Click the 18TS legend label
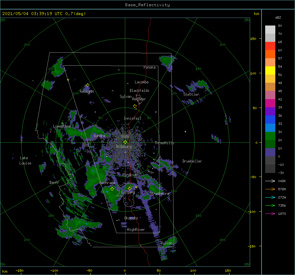 coord(282,214)
